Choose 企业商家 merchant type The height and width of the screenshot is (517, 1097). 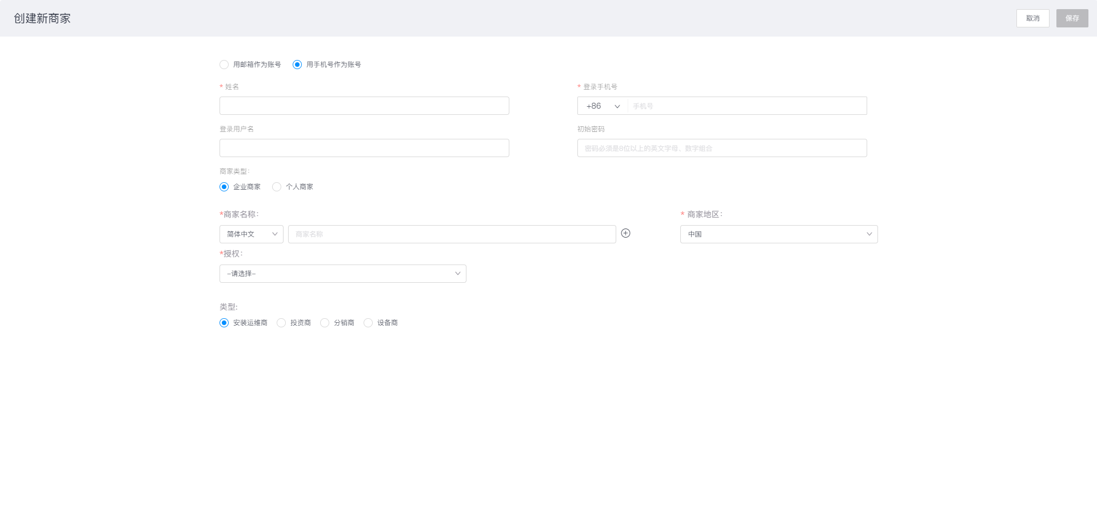tap(224, 187)
